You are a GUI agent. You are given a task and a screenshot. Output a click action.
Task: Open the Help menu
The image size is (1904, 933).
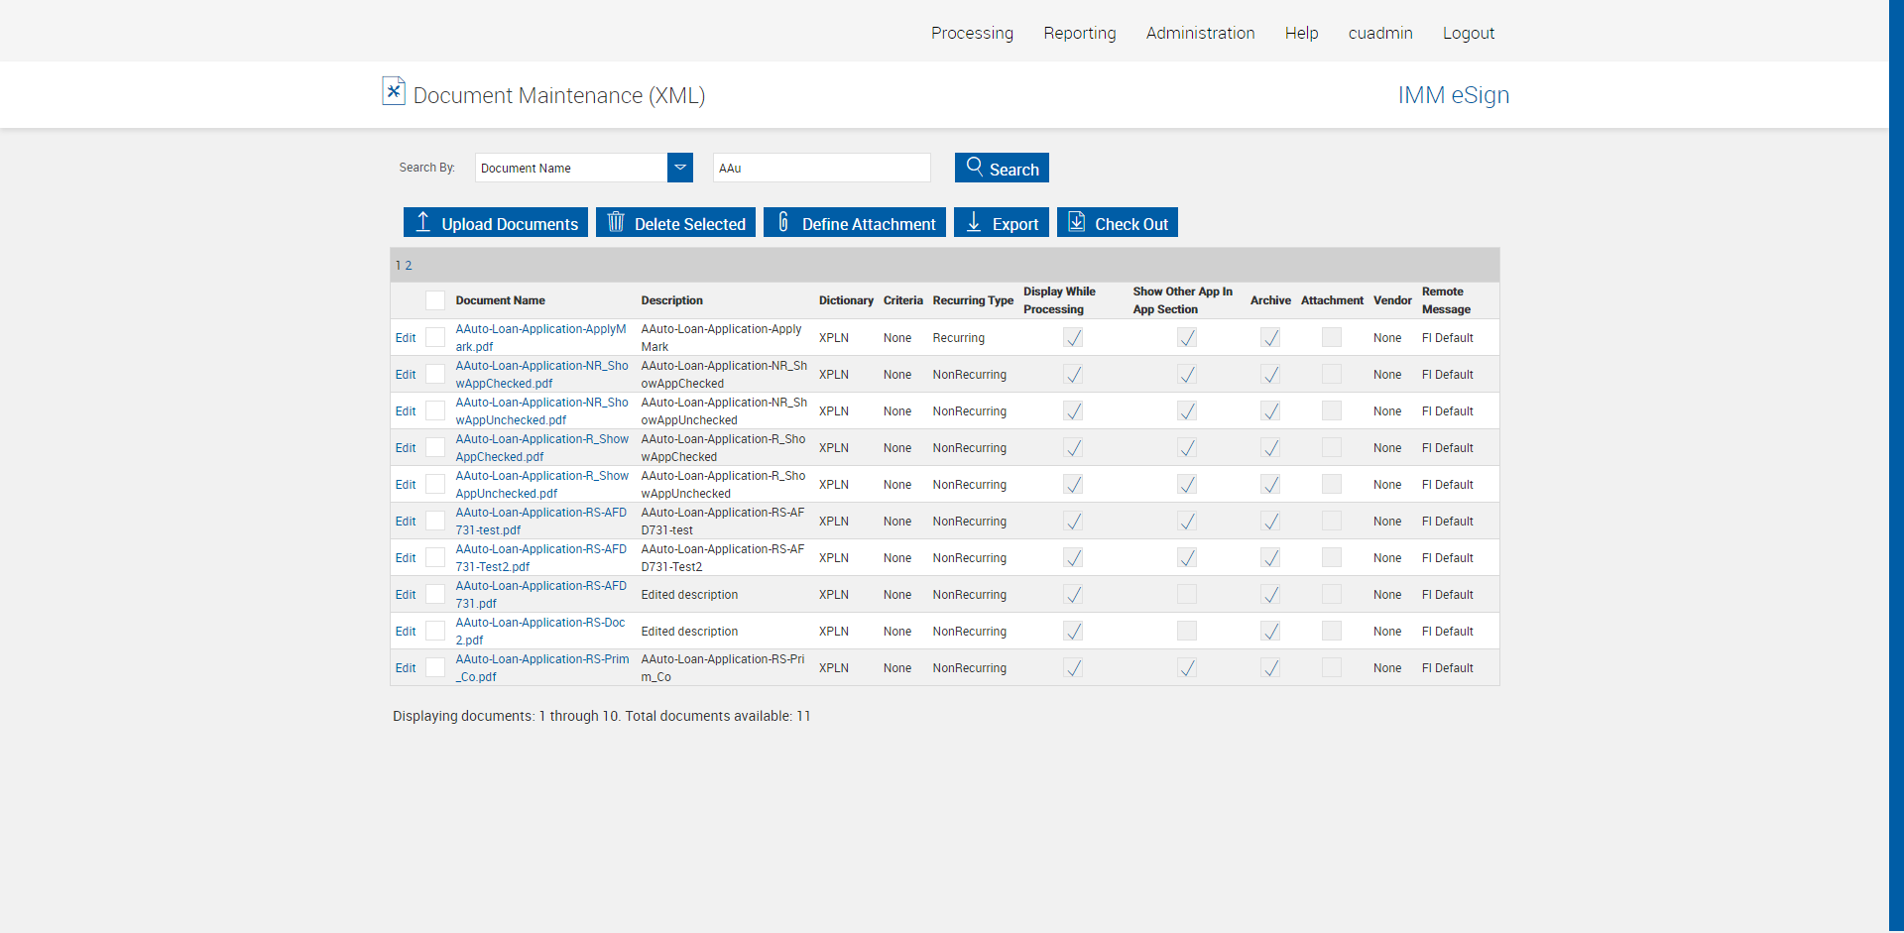pyautogui.click(x=1301, y=33)
